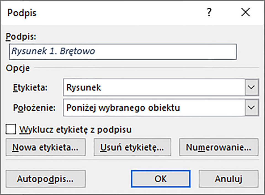This screenshot has height=195, width=265.
Task: Confirm the caption with OK
Action: pyautogui.click(x=160, y=179)
